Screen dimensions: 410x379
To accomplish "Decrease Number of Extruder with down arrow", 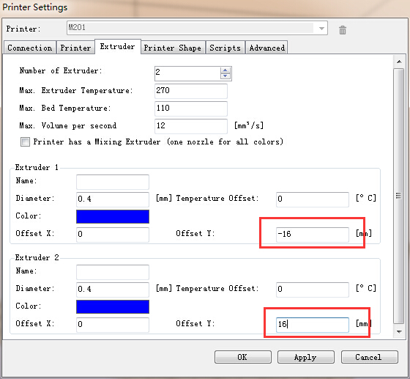I will coord(225,76).
